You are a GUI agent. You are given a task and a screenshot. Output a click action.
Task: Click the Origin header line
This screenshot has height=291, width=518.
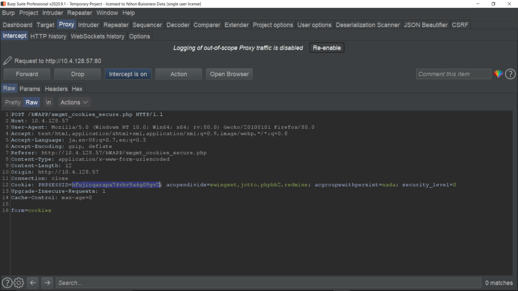[x=55, y=172]
